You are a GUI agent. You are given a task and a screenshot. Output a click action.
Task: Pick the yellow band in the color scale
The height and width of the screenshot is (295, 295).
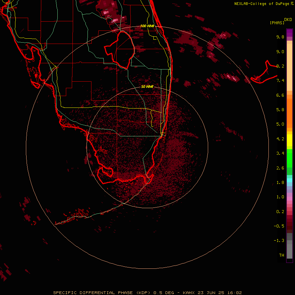pos(289,140)
